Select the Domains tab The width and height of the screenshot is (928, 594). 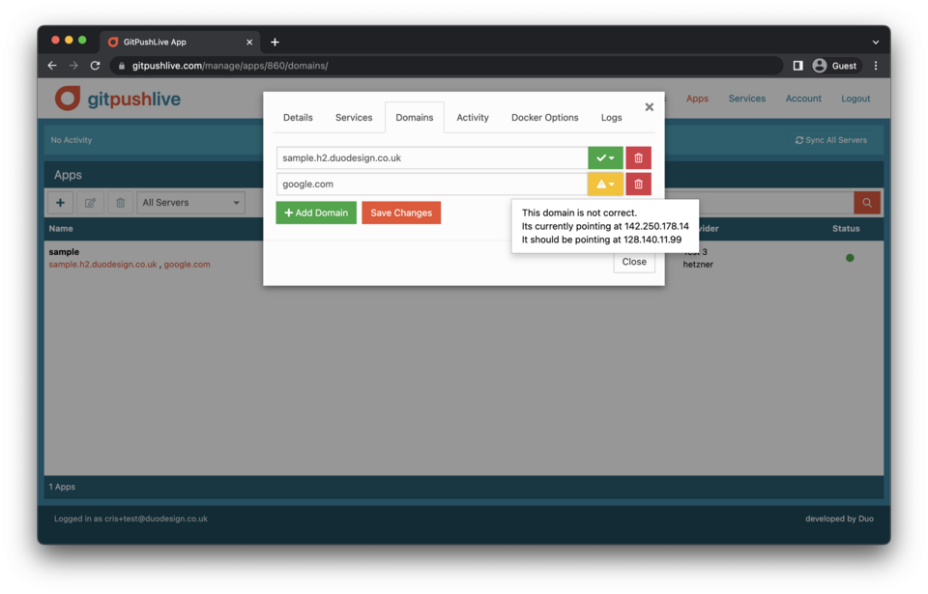(x=415, y=117)
